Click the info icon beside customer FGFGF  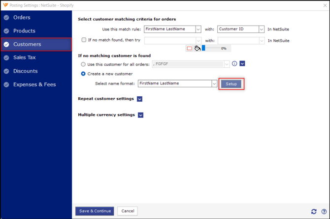pos(234,64)
